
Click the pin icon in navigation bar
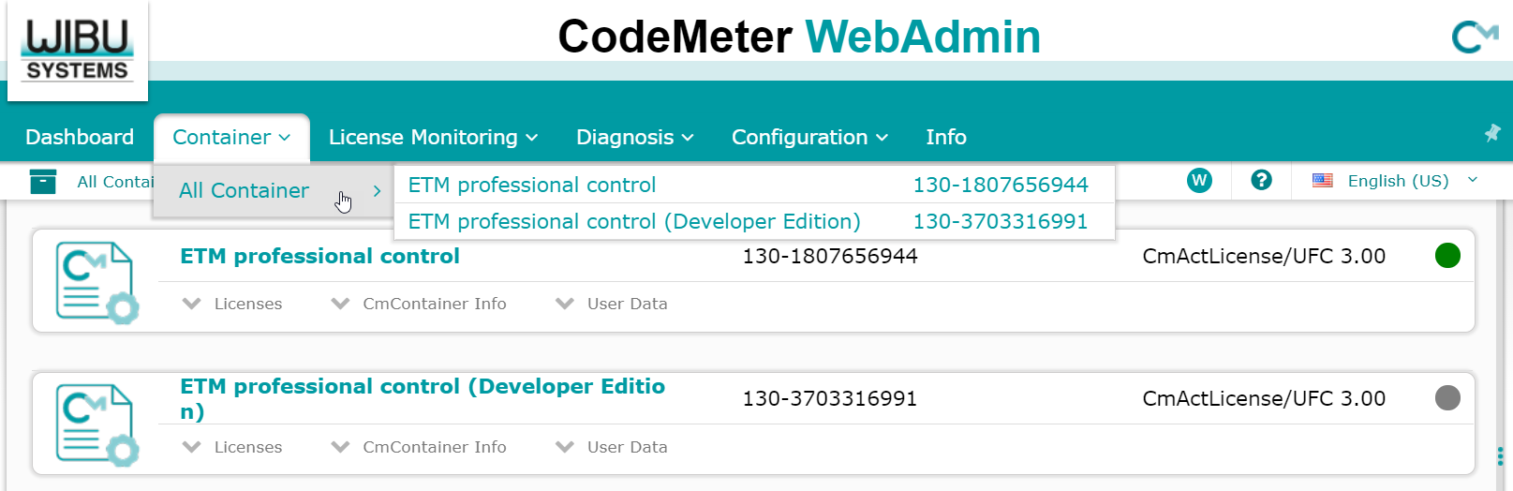(1492, 133)
